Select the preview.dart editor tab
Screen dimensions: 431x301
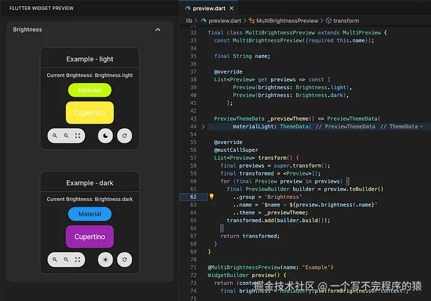(210, 8)
